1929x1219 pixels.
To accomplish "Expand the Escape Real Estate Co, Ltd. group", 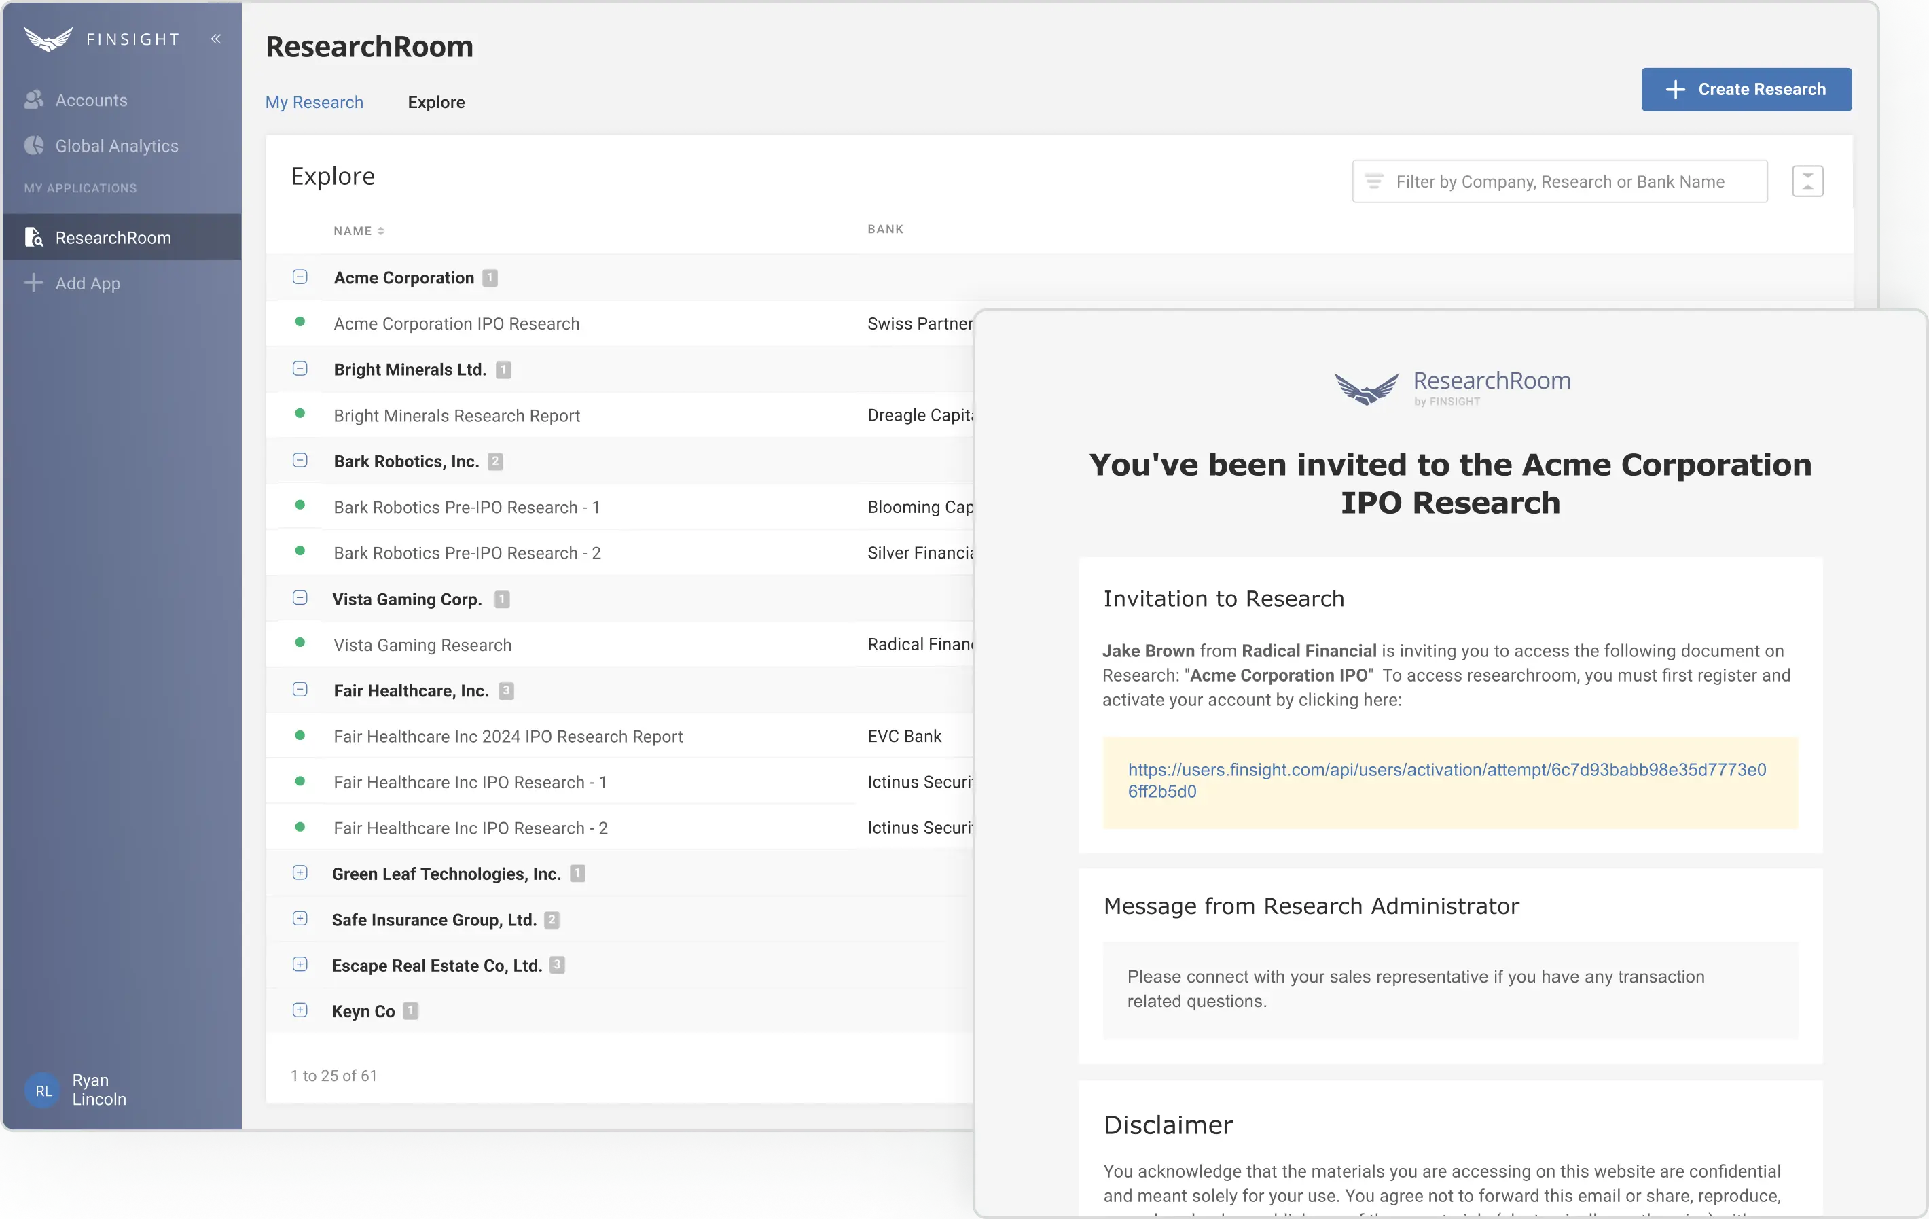I will 300,965.
